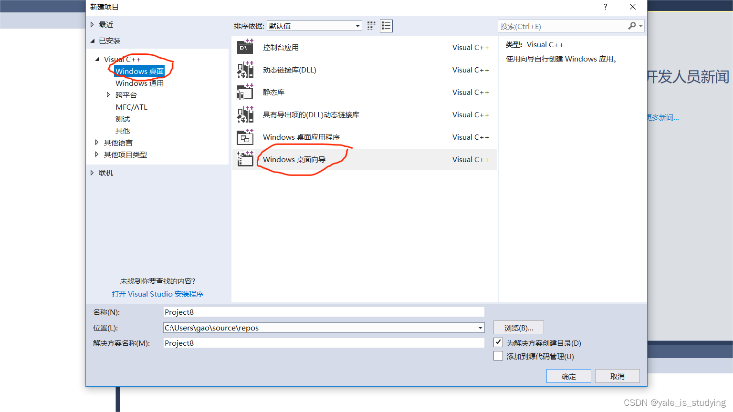This screenshot has height=412, width=733.
Task: Click the 解决方案名称 input field
Action: 324,343
